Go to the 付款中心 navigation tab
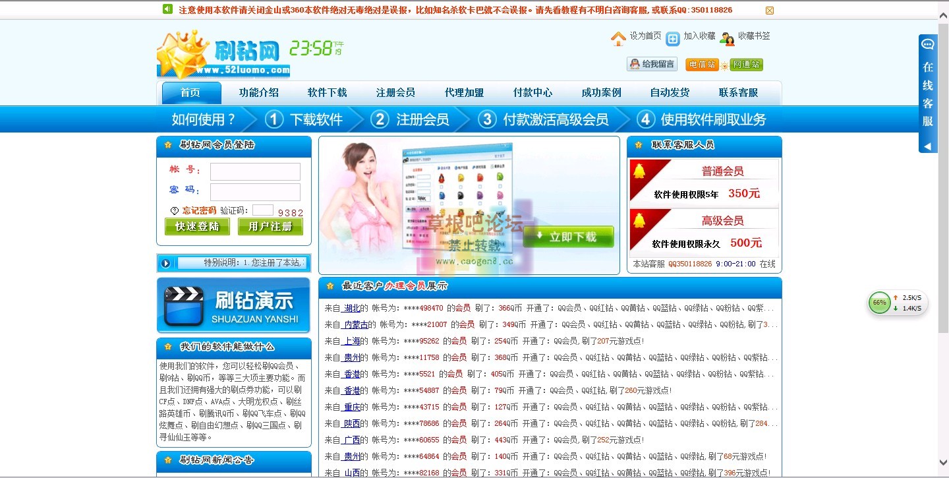Screen dimensions: 949x478 click(532, 93)
